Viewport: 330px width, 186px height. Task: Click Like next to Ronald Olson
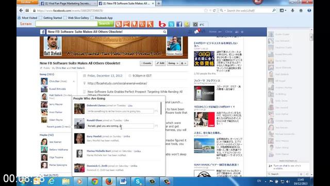tap(126, 120)
